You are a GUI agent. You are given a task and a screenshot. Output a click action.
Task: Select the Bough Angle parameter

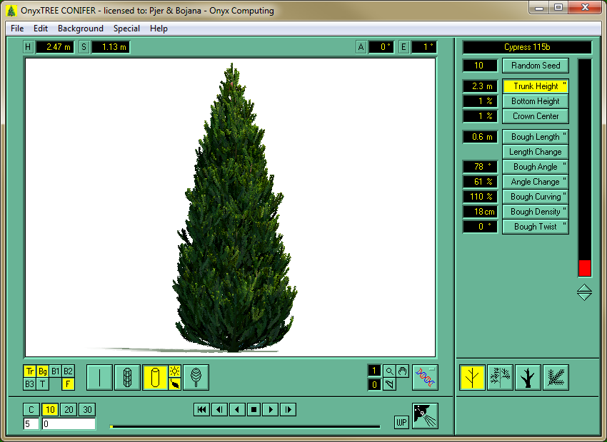point(535,167)
